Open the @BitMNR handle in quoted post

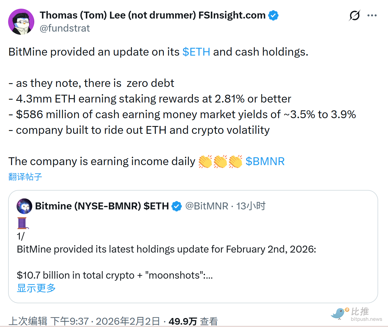coord(206,206)
